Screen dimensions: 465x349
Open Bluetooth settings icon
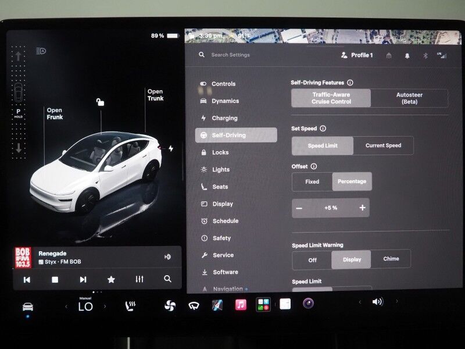(x=425, y=55)
